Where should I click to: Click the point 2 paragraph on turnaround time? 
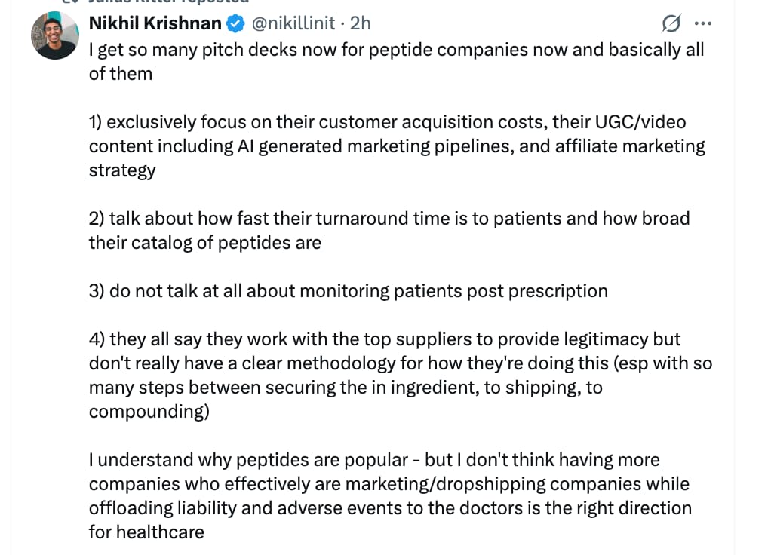(389, 230)
